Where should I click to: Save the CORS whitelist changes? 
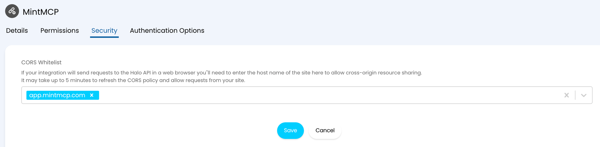coord(290,131)
